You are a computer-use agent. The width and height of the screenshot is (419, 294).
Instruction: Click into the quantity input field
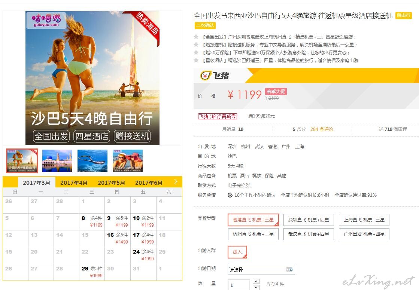(x=239, y=284)
